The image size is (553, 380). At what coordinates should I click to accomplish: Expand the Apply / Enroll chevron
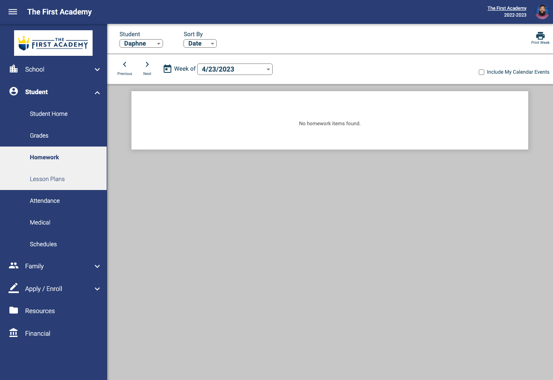click(97, 289)
